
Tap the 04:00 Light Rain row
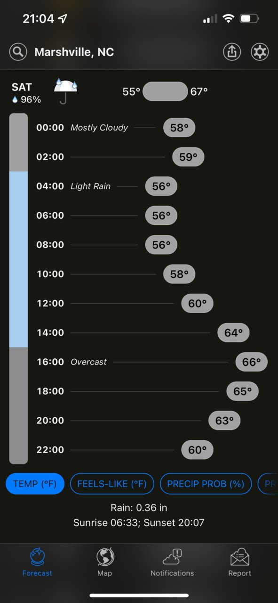tap(107, 186)
